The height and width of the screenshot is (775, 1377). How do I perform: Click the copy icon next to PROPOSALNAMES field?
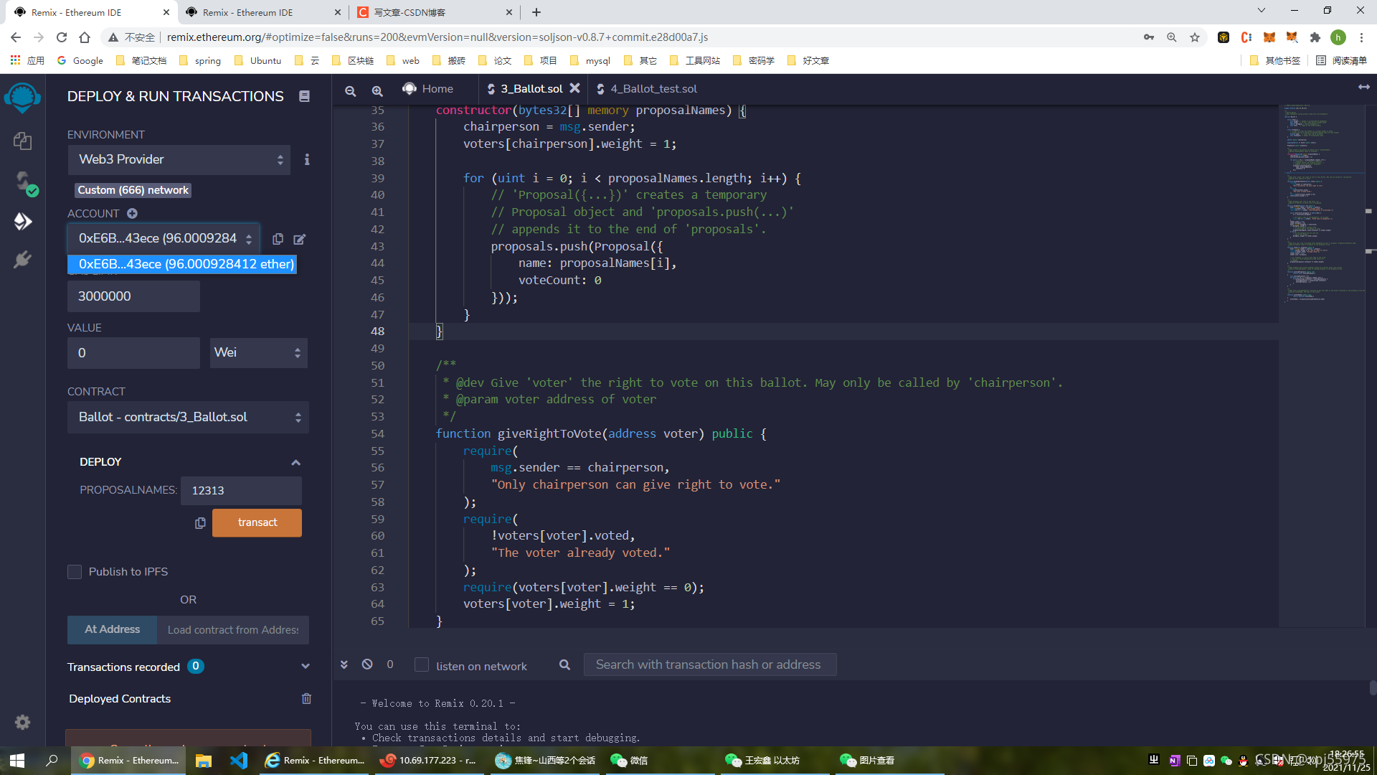[x=199, y=522]
